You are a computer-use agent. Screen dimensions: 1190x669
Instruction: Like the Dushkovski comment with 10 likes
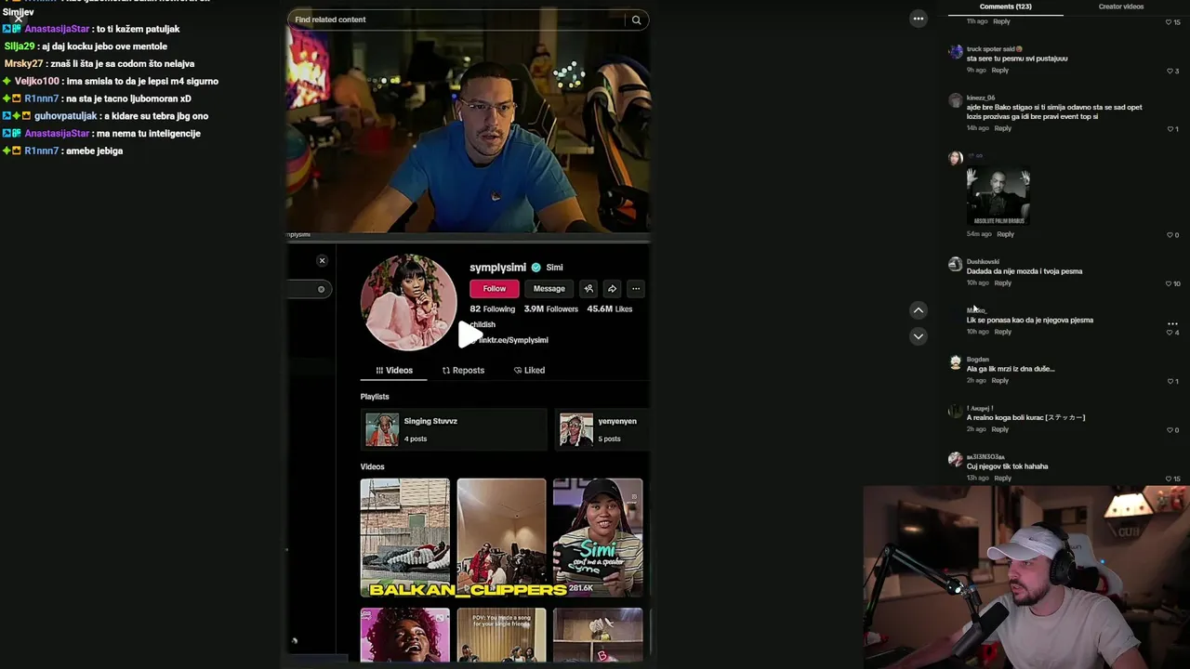tap(1170, 283)
